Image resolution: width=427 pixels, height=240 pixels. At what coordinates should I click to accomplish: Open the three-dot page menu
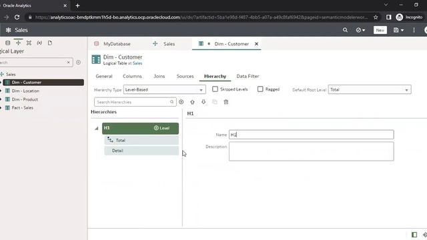click(414, 30)
